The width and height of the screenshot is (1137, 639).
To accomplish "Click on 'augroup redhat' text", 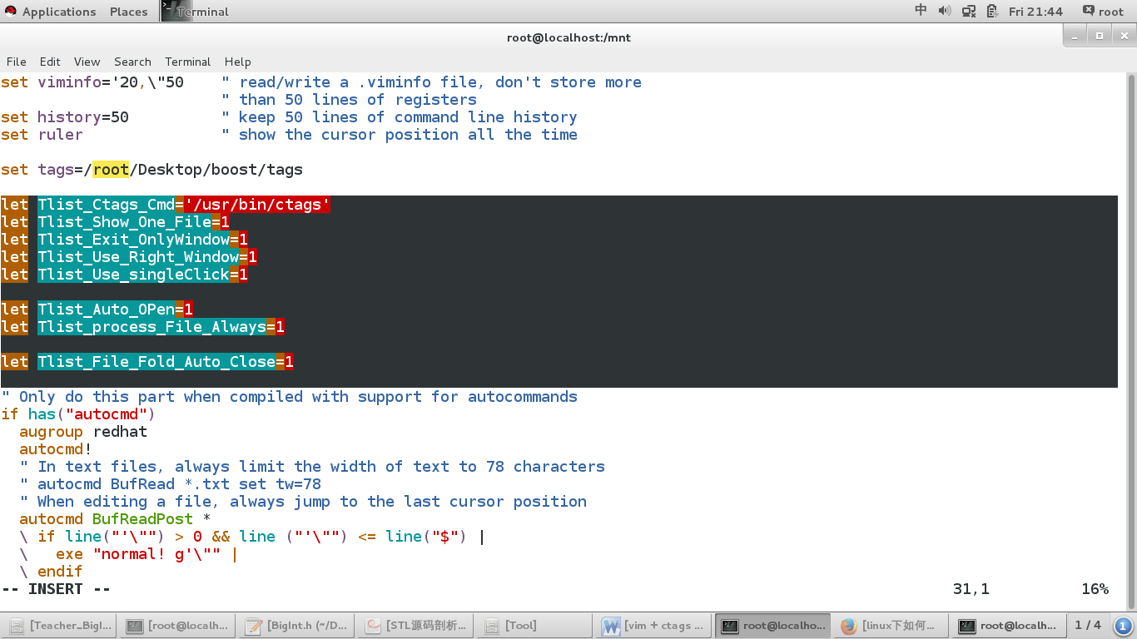I will coord(83,432).
